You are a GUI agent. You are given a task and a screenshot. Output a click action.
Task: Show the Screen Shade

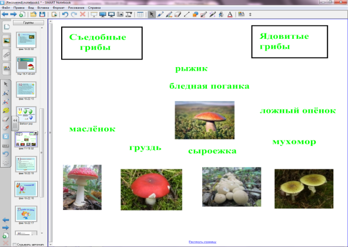tap(94, 15)
